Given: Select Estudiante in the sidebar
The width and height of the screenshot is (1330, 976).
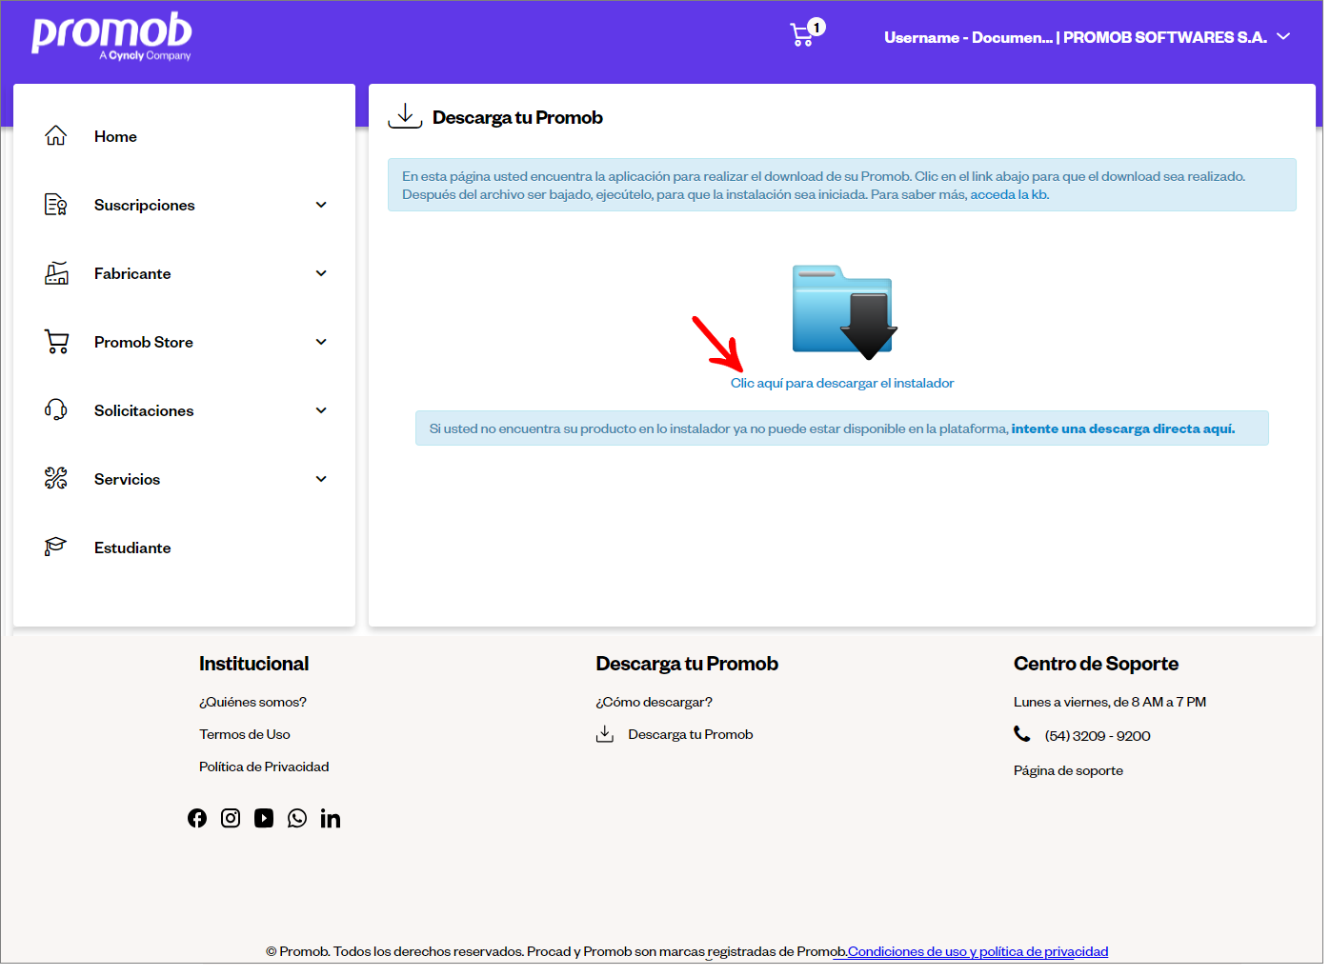Looking at the screenshot, I should pos(132,548).
